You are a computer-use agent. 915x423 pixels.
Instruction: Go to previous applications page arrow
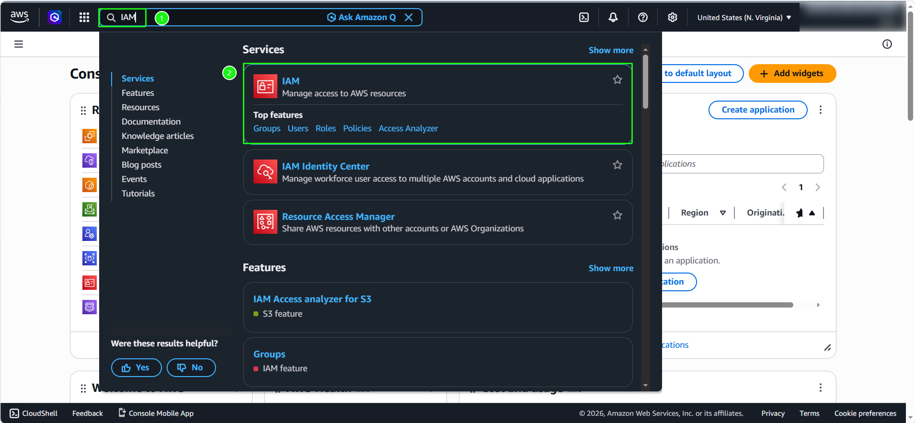click(784, 187)
